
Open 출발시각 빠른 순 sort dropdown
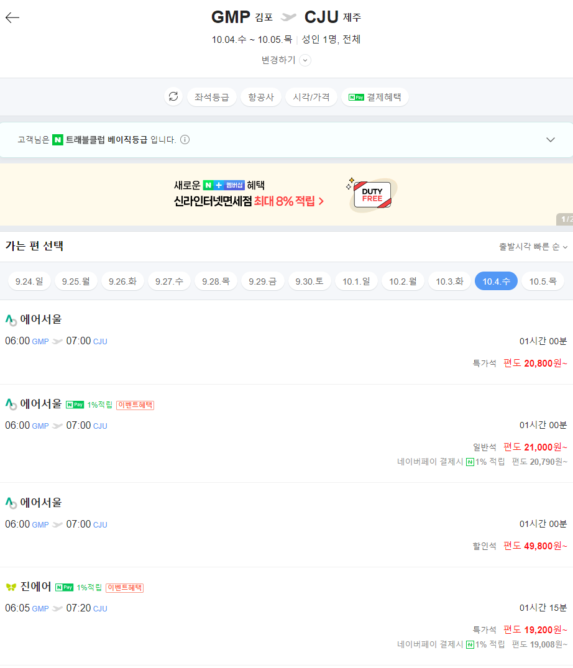533,247
